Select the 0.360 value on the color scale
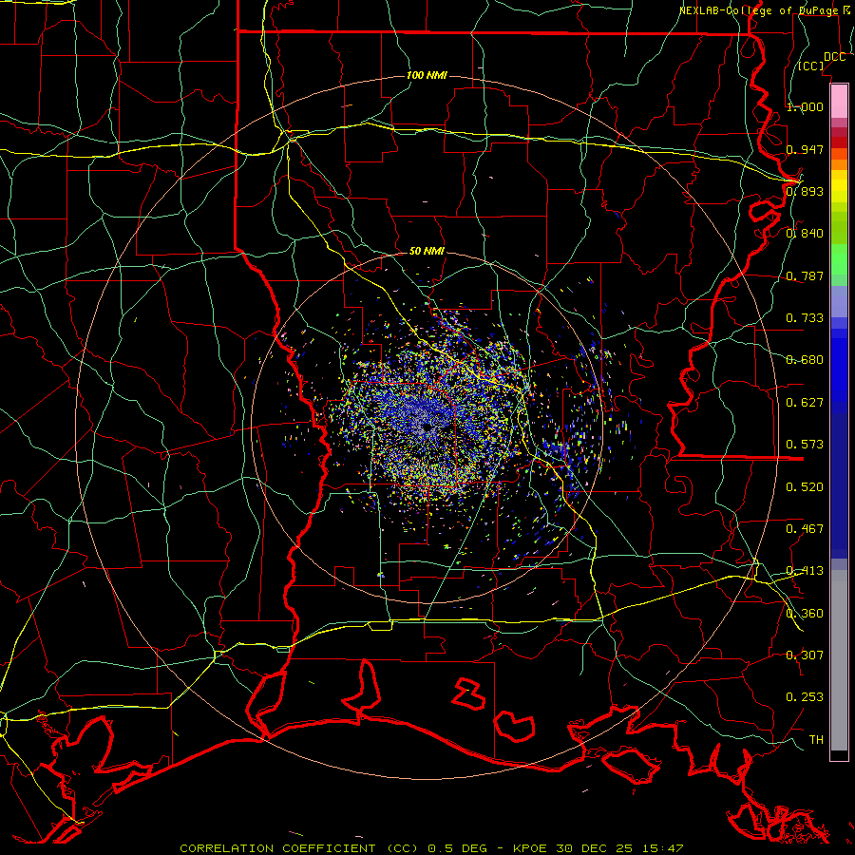Screen dimensions: 855x855 click(x=805, y=614)
